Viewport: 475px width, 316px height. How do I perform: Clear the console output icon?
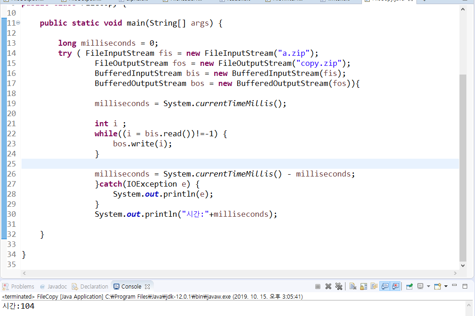(353, 286)
